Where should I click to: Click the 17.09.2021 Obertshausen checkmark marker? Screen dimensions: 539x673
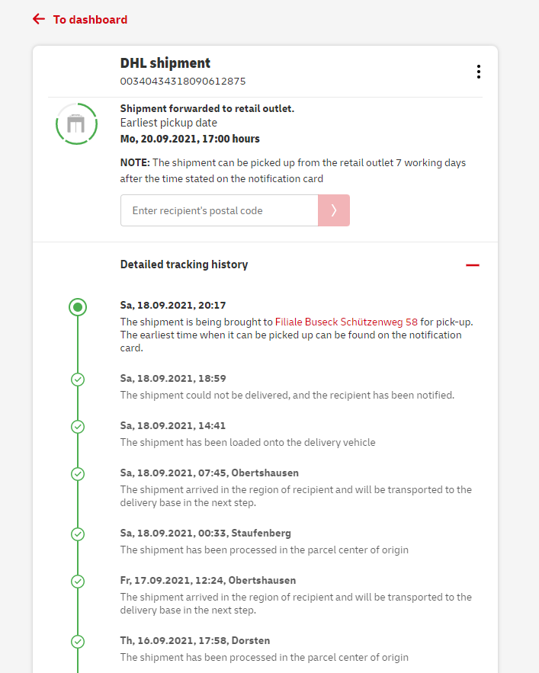coord(77,582)
